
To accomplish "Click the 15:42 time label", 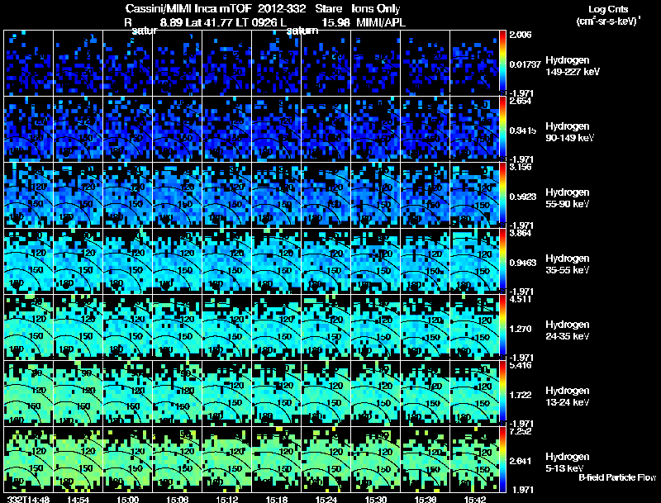I will pos(474,499).
